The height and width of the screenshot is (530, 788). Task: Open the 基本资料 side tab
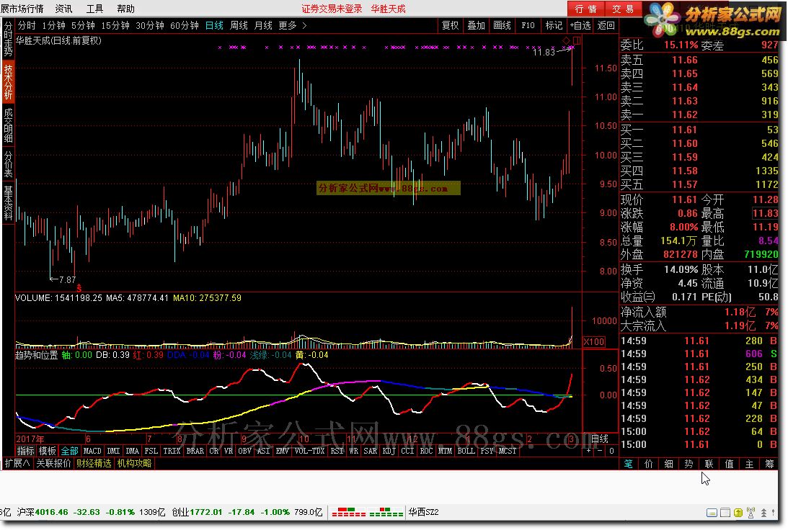point(8,203)
